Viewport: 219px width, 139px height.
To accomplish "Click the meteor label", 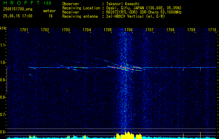I will (x=49, y=11).
